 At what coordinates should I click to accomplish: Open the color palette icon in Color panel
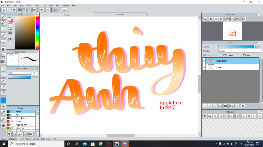tap(10, 39)
